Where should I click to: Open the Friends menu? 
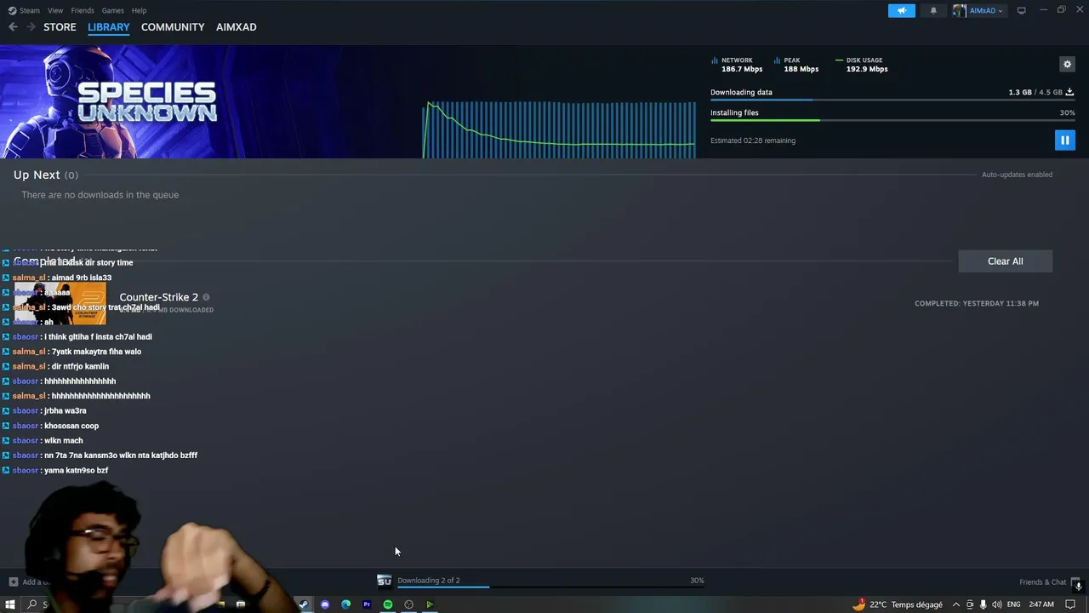click(x=83, y=10)
